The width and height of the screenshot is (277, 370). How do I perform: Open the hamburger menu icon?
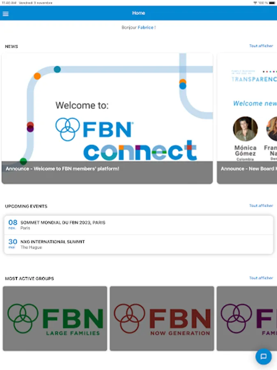(6, 14)
